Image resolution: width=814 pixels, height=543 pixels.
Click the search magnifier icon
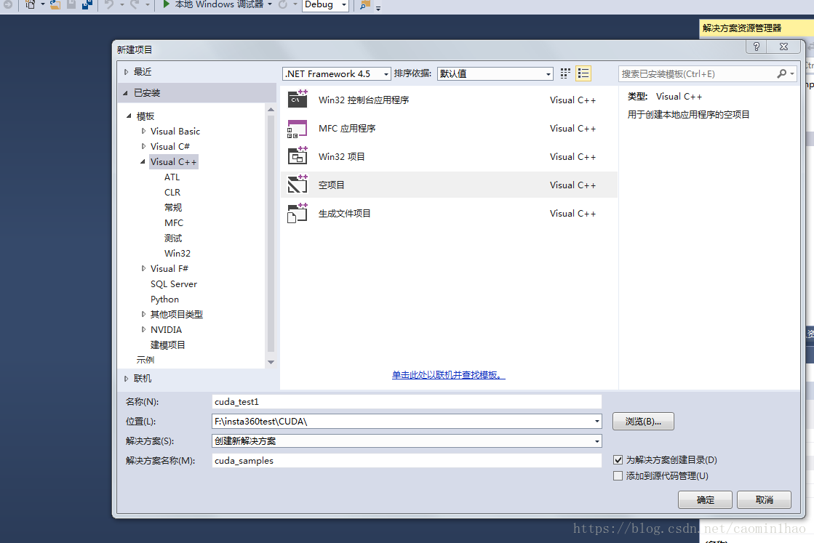click(782, 73)
